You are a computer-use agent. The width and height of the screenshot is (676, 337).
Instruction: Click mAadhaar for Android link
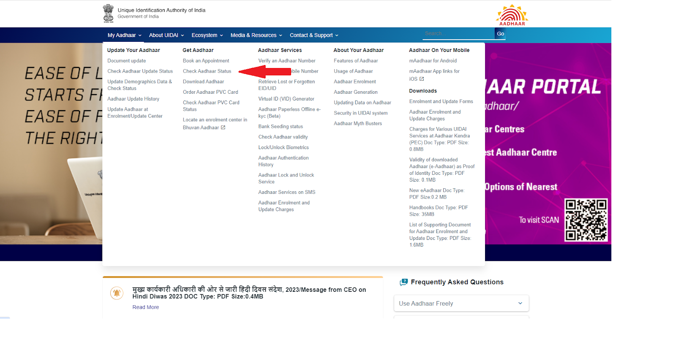click(433, 61)
